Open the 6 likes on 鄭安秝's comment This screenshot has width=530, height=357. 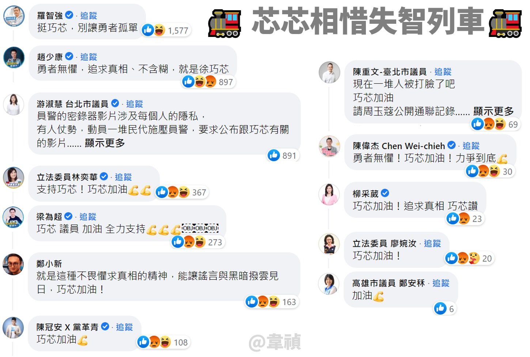445,309
